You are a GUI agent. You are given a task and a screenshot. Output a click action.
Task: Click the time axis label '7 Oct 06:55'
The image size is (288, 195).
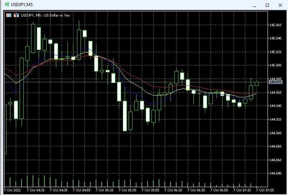coord(219,190)
